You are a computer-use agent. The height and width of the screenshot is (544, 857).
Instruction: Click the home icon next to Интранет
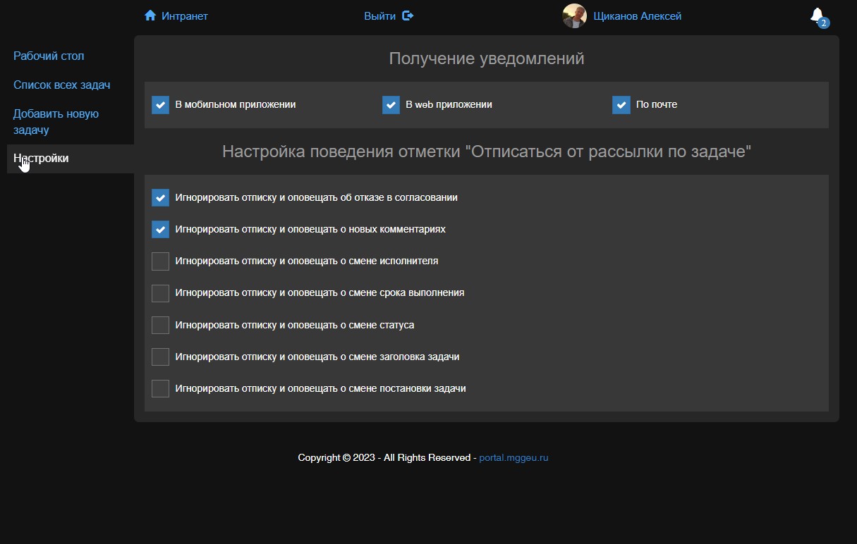[x=150, y=16]
